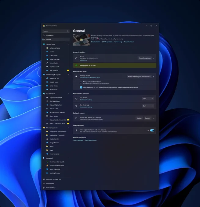The width and height of the screenshot is (200, 207).
Task: Click the PowerToys hero image thumbnail
Action: pyautogui.click(x=81, y=40)
